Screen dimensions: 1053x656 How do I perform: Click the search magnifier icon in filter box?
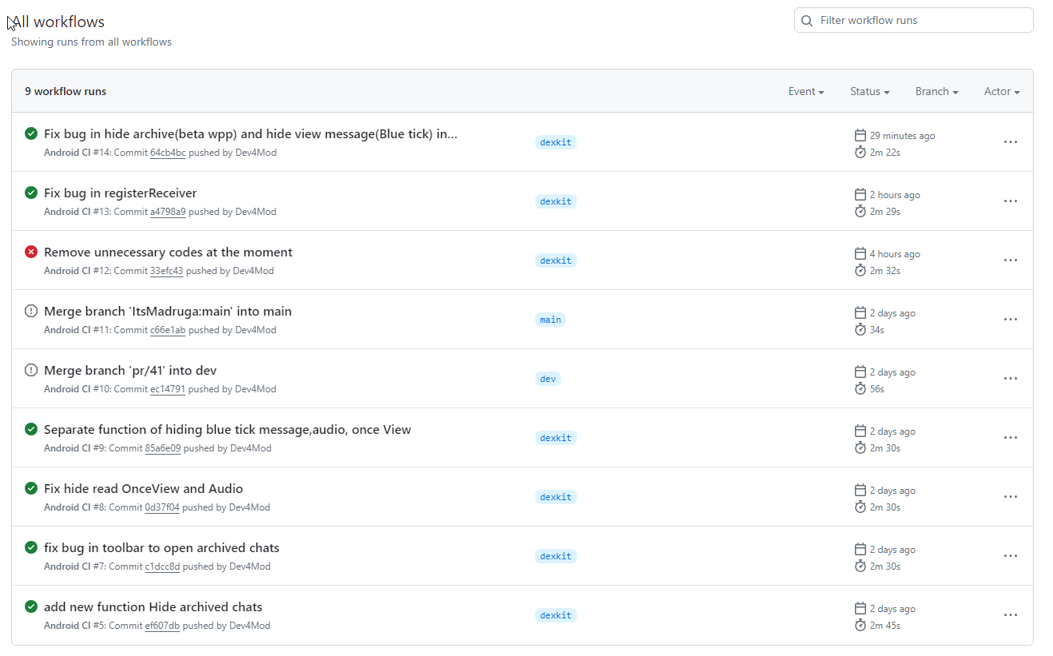pyautogui.click(x=807, y=21)
